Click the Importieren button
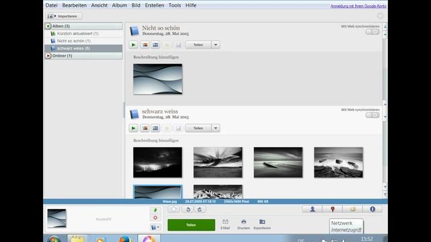 (64, 16)
